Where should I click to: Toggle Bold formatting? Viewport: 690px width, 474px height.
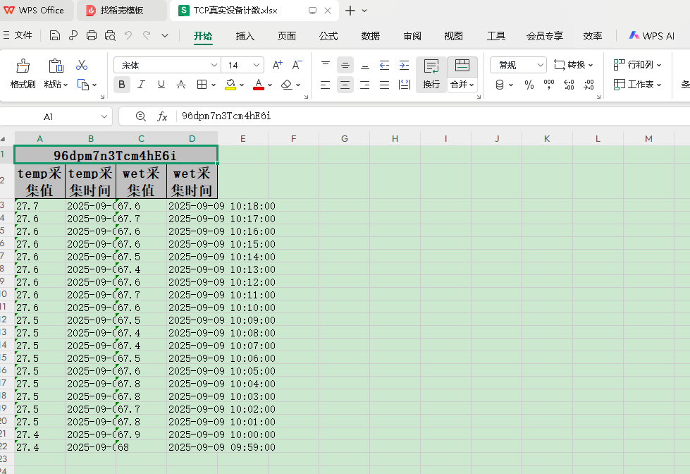click(122, 85)
